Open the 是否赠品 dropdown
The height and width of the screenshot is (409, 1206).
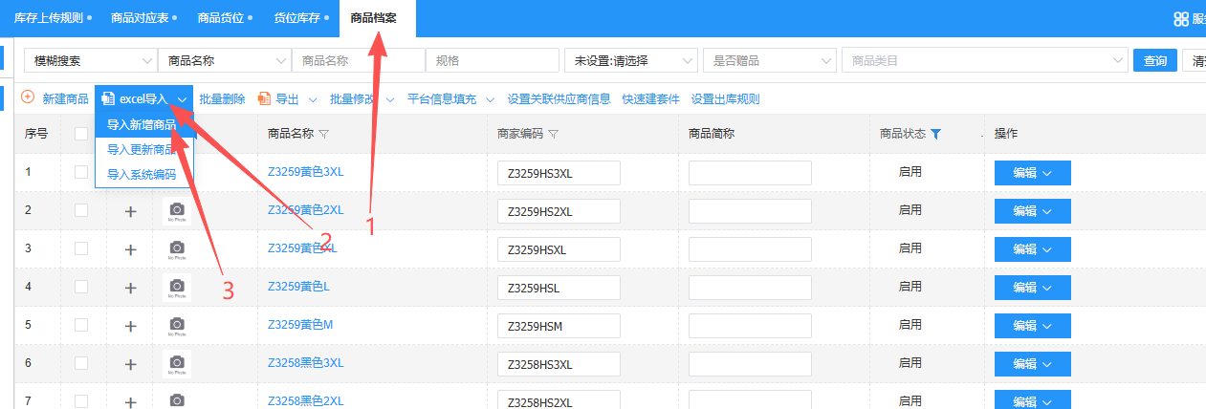[x=769, y=60]
